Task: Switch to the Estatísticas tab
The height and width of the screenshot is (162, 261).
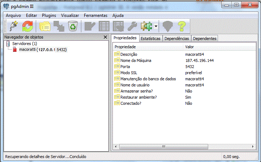Action: pos(150,39)
